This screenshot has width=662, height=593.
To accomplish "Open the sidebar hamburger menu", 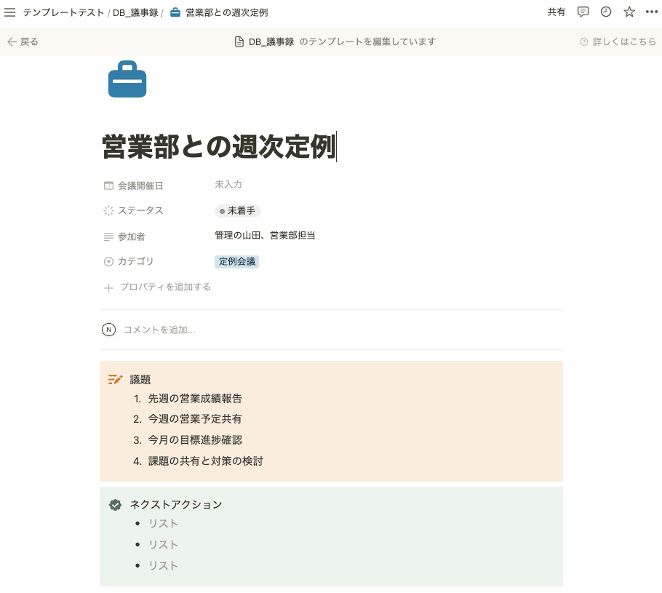I will [x=10, y=12].
